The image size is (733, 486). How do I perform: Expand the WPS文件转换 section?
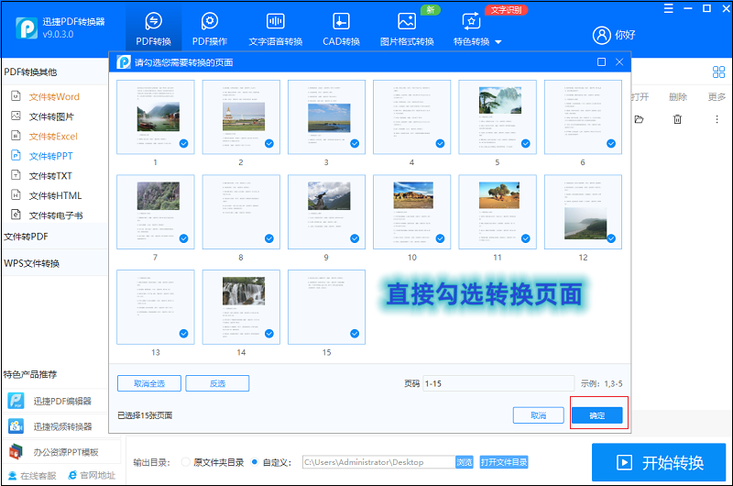pyautogui.click(x=31, y=263)
